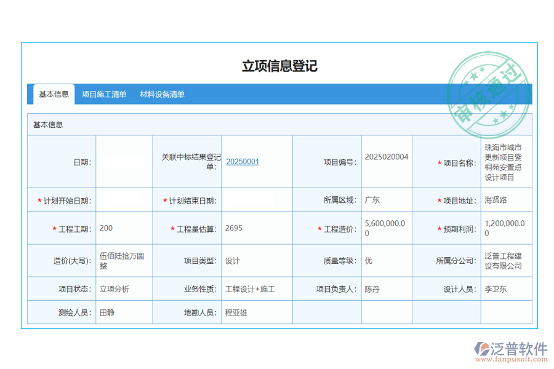This screenshot has height=369, width=554.
Task: Select the 工程工期 value 200
Action: click(x=123, y=228)
